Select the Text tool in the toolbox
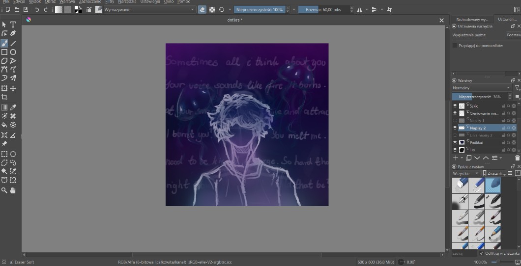521x266 pixels. (13, 25)
